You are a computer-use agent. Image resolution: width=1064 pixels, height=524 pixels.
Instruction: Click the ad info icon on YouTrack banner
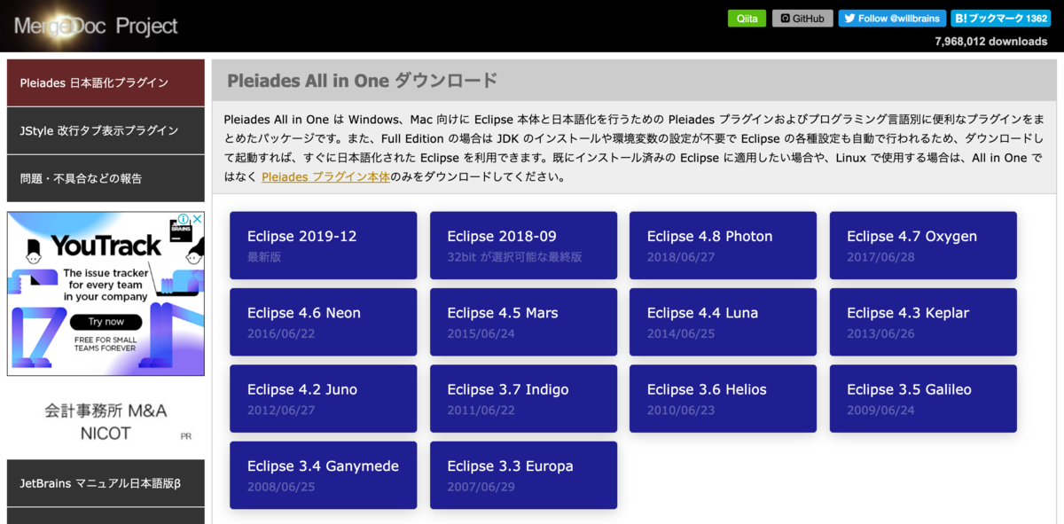click(184, 219)
